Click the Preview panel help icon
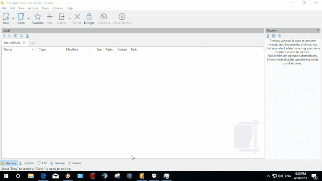322x181 pixels. pos(280,36)
